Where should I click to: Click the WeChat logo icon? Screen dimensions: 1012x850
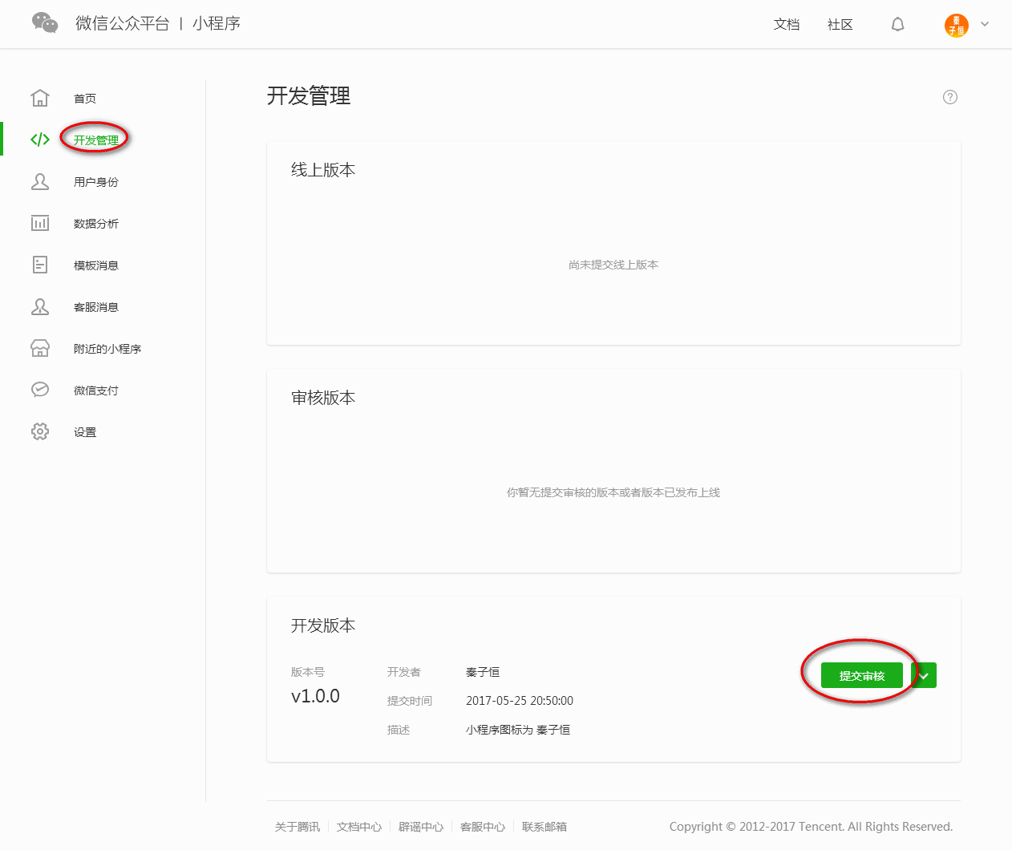point(45,22)
